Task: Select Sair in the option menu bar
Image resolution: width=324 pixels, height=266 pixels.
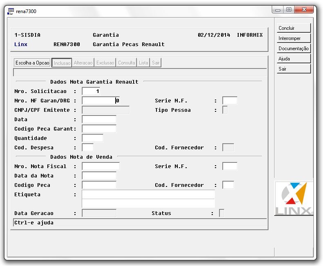Action: pyautogui.click(x=156, y=63)
